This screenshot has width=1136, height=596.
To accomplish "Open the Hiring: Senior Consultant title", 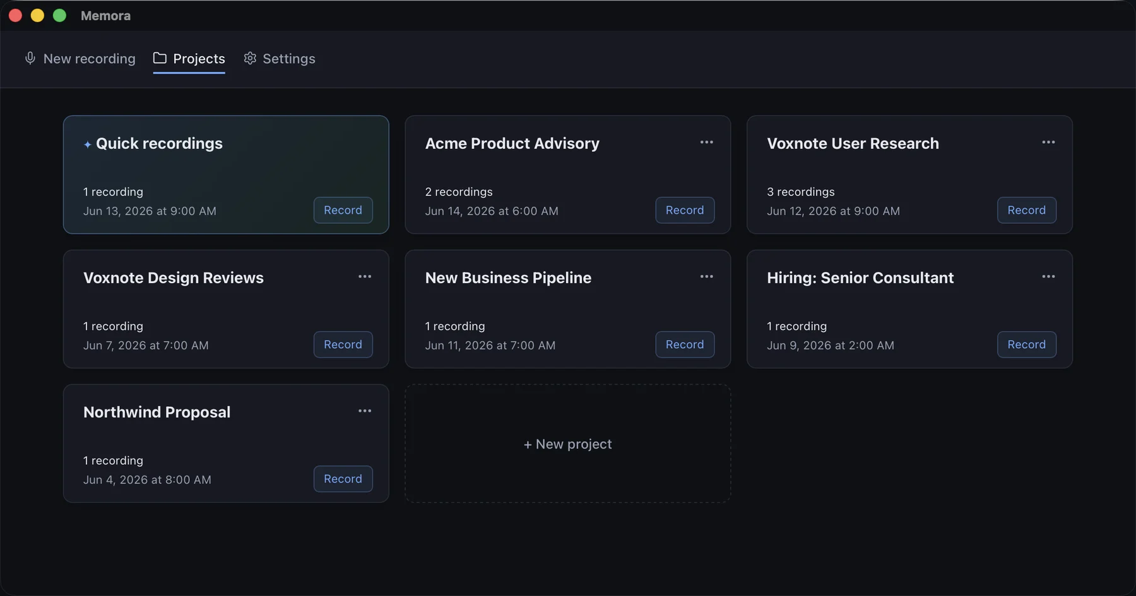I will 860,278.
